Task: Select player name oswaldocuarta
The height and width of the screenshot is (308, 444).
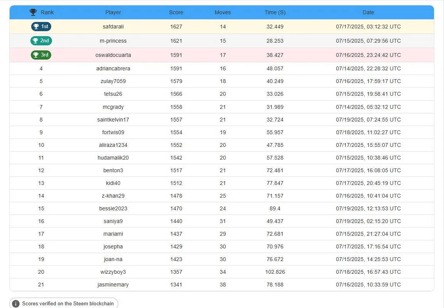Action: point(113,55)
